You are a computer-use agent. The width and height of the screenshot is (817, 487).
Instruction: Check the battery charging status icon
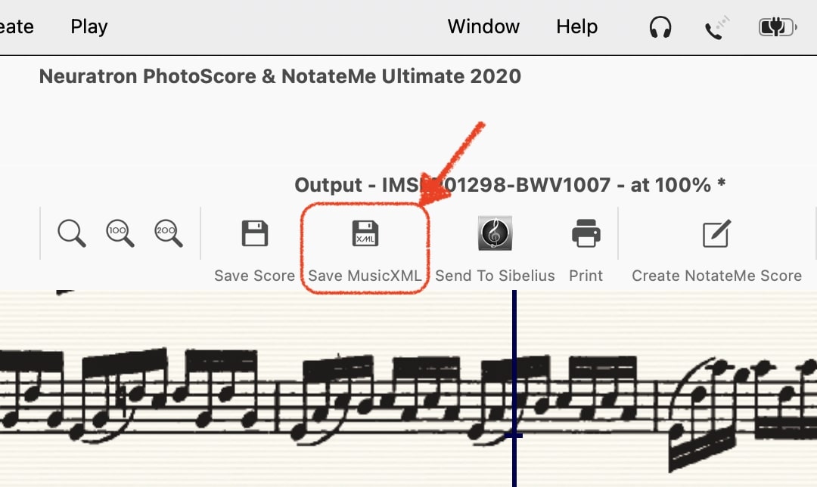click(x=777, y=28)
